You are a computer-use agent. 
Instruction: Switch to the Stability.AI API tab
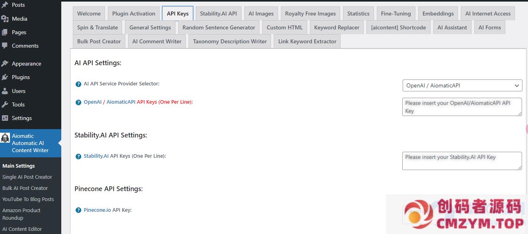point(218,14)
